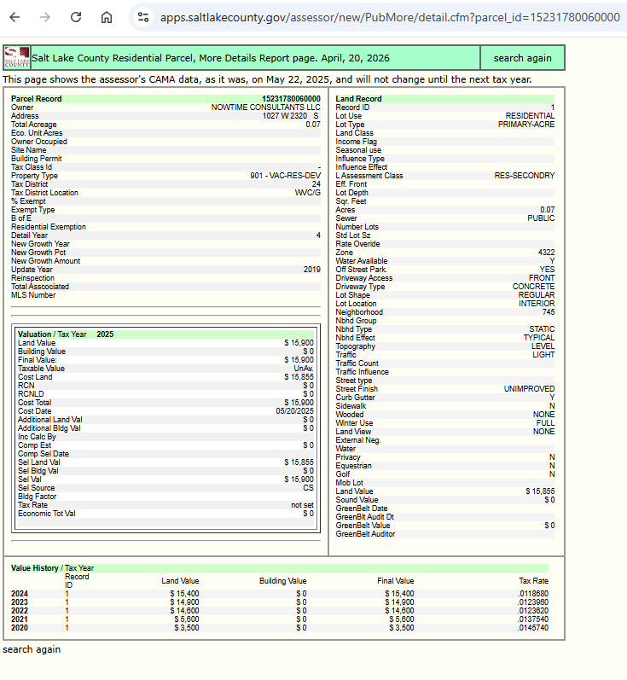Click the Final Value column heading
Viewport: 627px width, 680px height.
[x=395, y=581]
